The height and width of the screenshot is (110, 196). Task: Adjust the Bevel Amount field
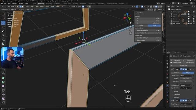pos(186,78)
